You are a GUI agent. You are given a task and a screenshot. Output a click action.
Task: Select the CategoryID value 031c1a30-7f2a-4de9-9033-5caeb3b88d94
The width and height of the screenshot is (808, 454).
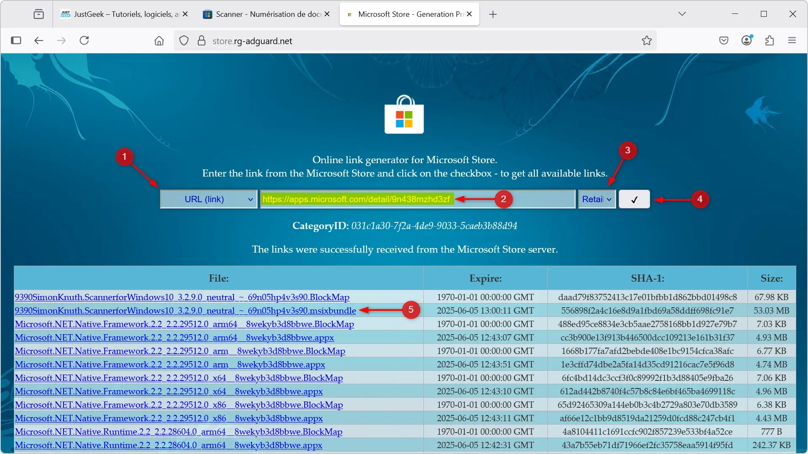point(434,226)
